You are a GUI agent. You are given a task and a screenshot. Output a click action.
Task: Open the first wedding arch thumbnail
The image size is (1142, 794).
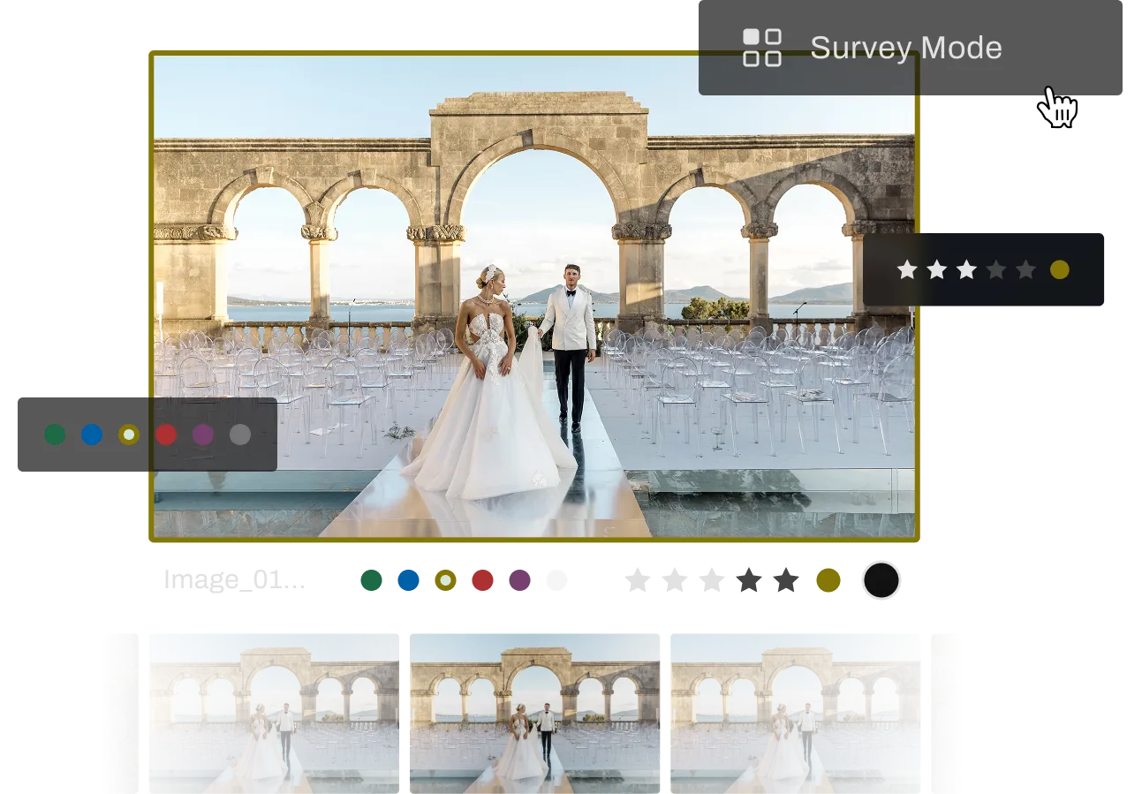tap(276, 711)
